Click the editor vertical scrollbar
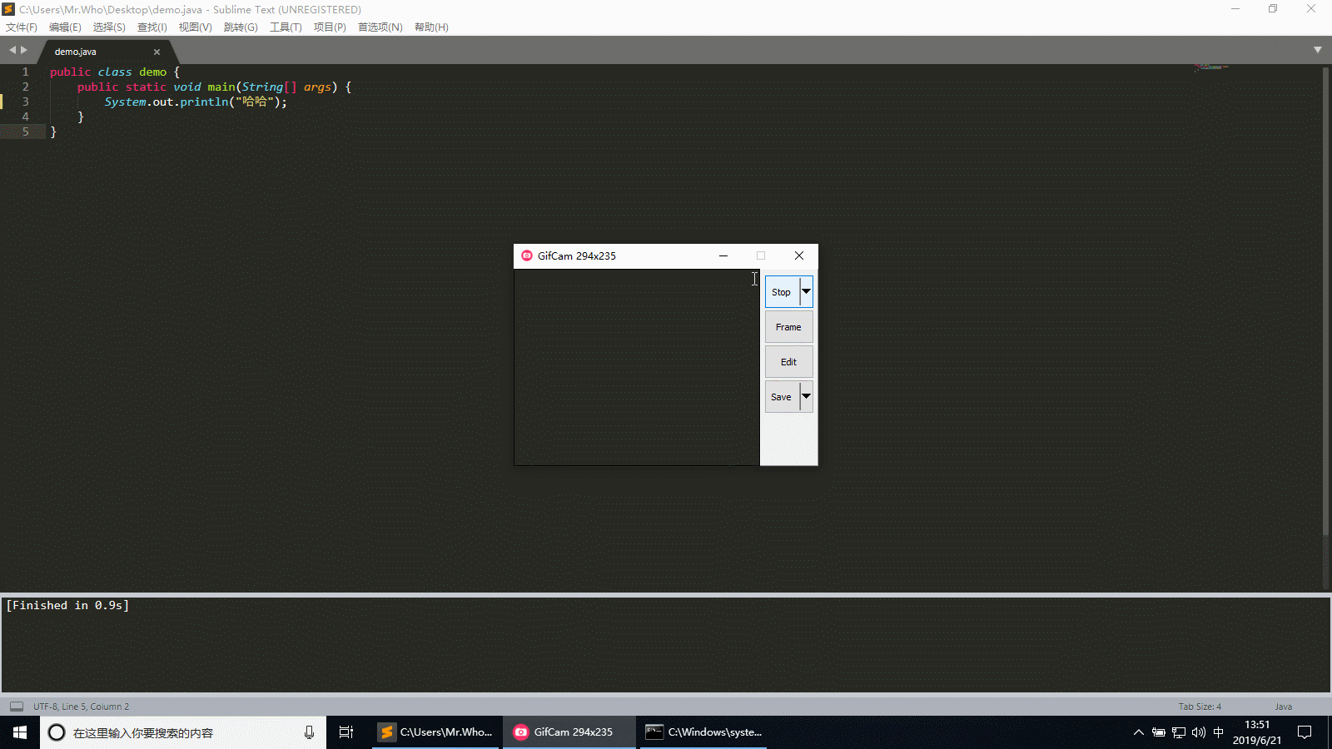Viewport: 1332px width, 749px height. (x=1325, y=300)
